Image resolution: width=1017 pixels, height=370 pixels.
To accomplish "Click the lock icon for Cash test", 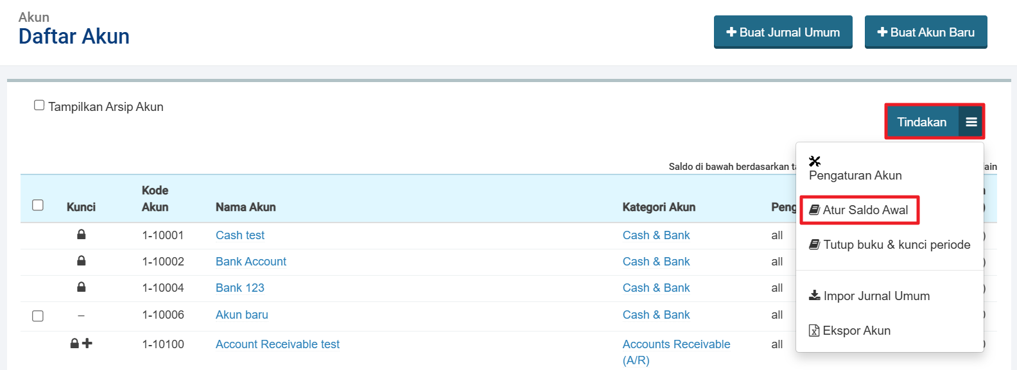I will [81, 235].
